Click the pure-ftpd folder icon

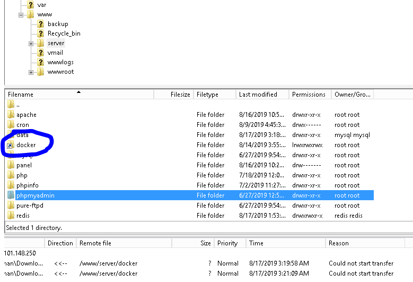coord(11,206)
